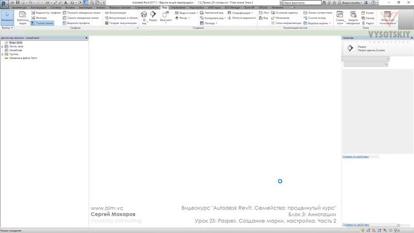414x233 pixels.
Task: Click Скрыть невидимые линии (Remove Hidden Lines)
Action: (x=80, y=18)
